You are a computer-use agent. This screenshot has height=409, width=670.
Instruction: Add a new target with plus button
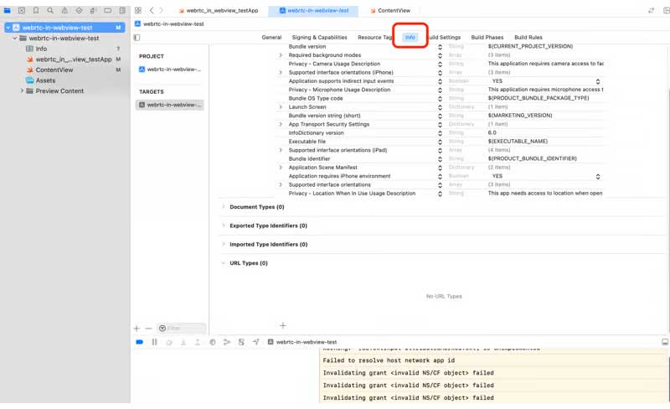[137, 329]
